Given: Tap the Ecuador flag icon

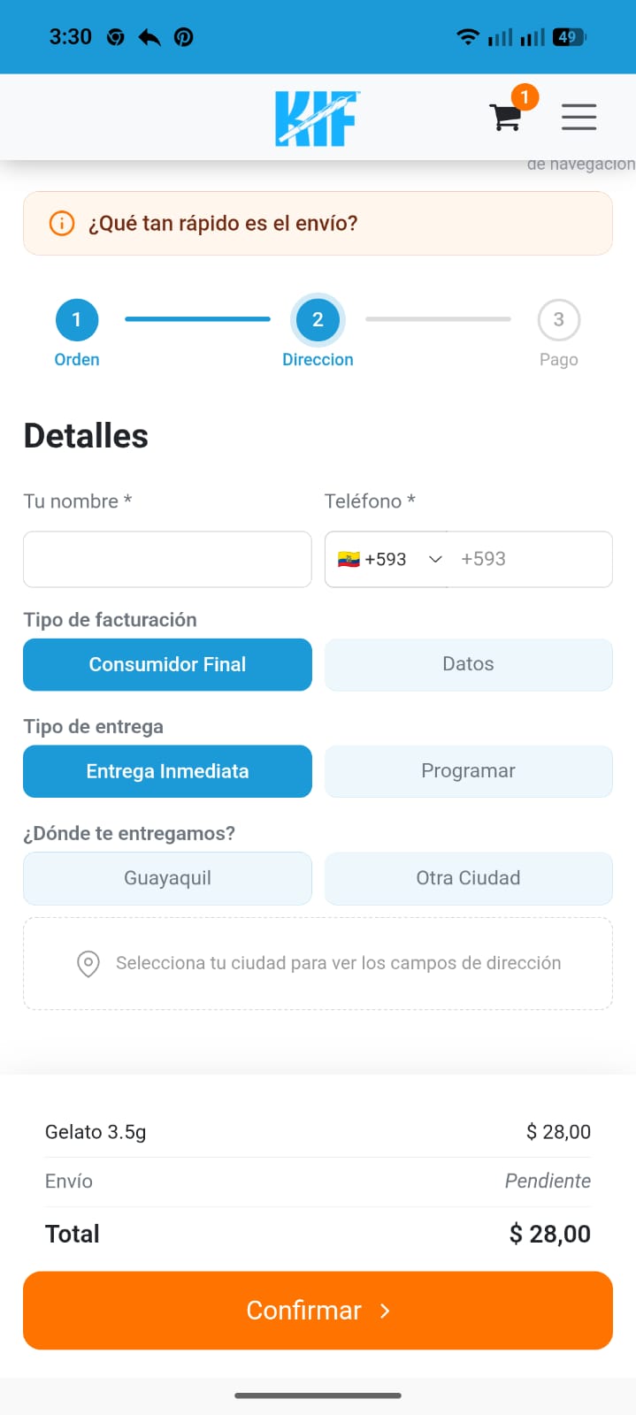Looking at the screenshot, I should (349, 559).
